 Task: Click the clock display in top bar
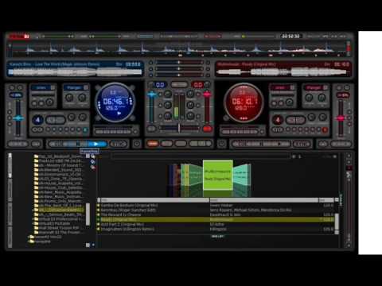pyautogui.click(x=290, y=36)
